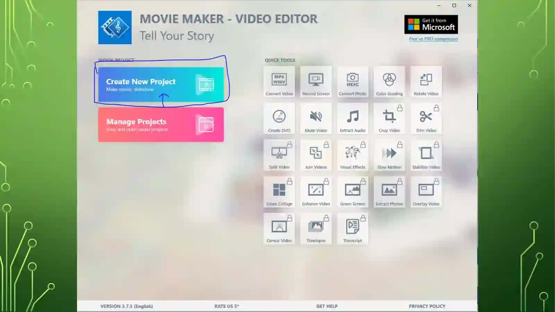Image resolution: width=555 pixels, height=312 pixels.
Task: Click the Create New Project button
Action: click(x=161, y=85)
